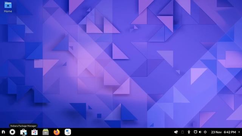Image resolution: width=242 pixels, height=136 pixels.
Task: Click the dim square tray indicator
Action: 182,132
